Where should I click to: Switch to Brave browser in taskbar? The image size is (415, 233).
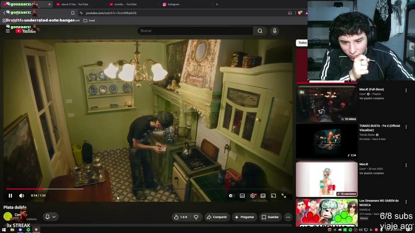[x=36, y=230]
